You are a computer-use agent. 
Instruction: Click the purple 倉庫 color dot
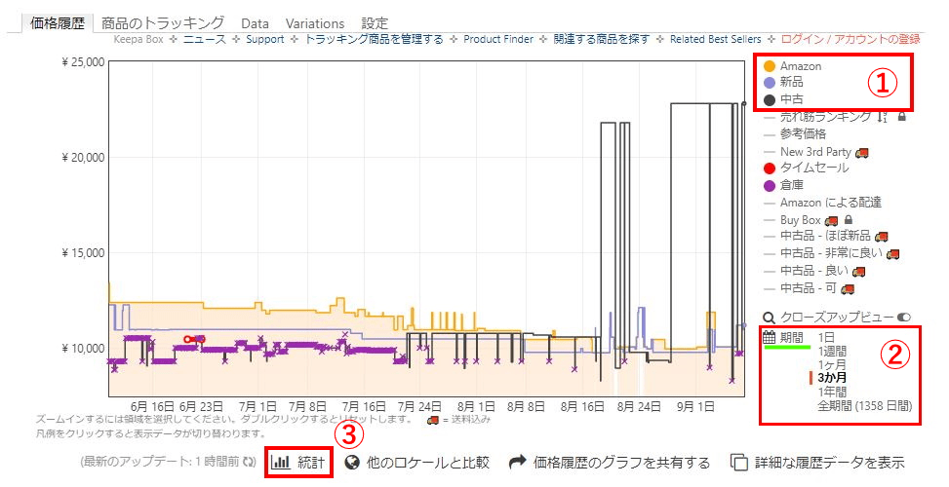pos(770,185)
